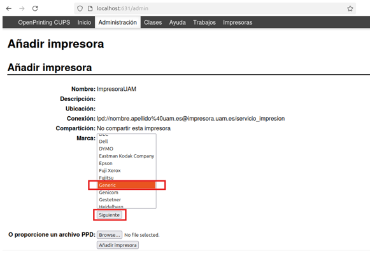Click the No compartir esta impresora text
Image resolution: width=370 pixels, height=254 pixels.
coord(134,128)
